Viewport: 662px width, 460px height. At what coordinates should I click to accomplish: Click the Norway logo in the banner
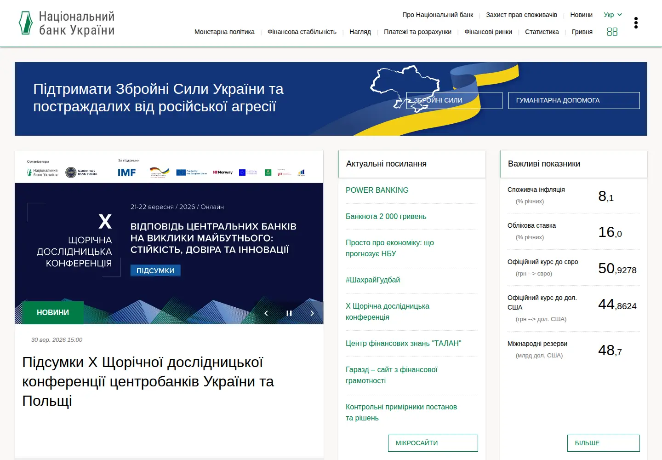(x=223, y=172)
